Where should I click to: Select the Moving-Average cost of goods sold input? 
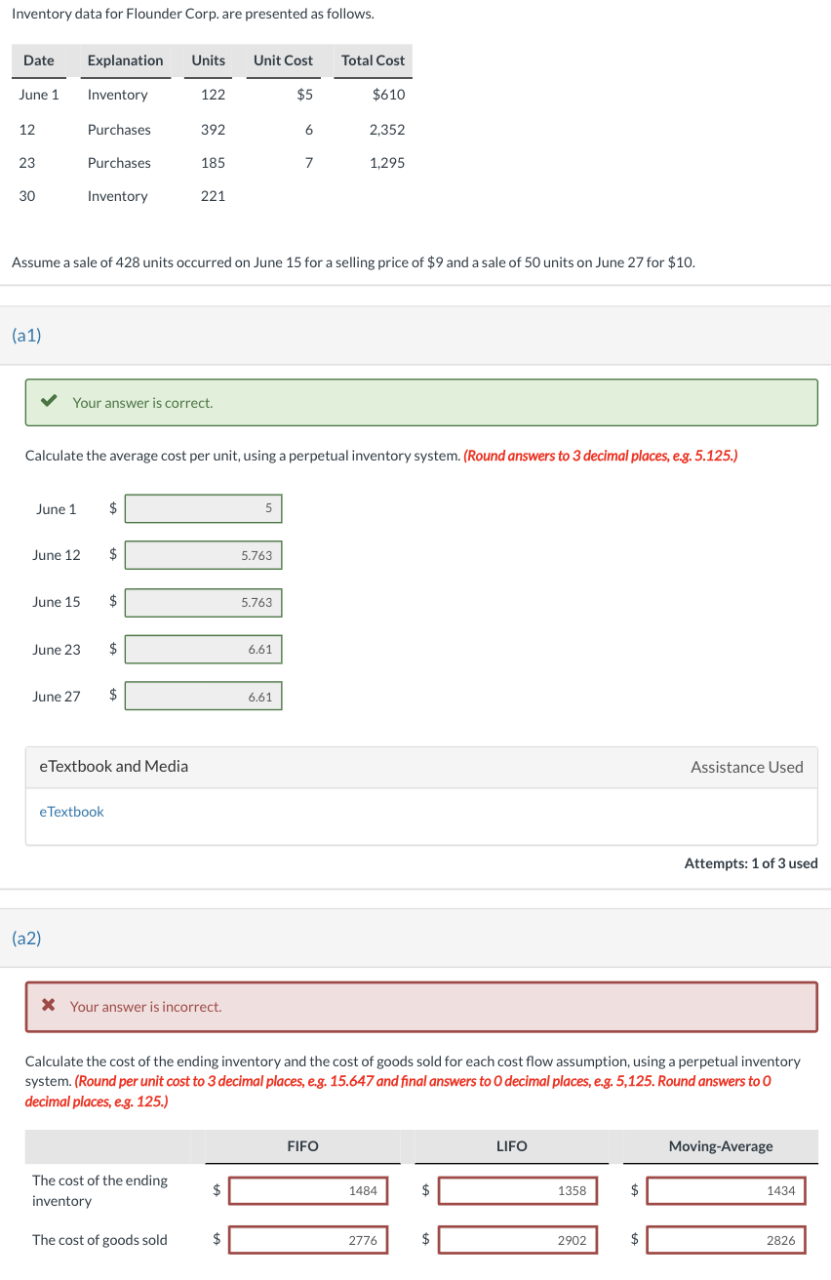[x=724, y=1239]
